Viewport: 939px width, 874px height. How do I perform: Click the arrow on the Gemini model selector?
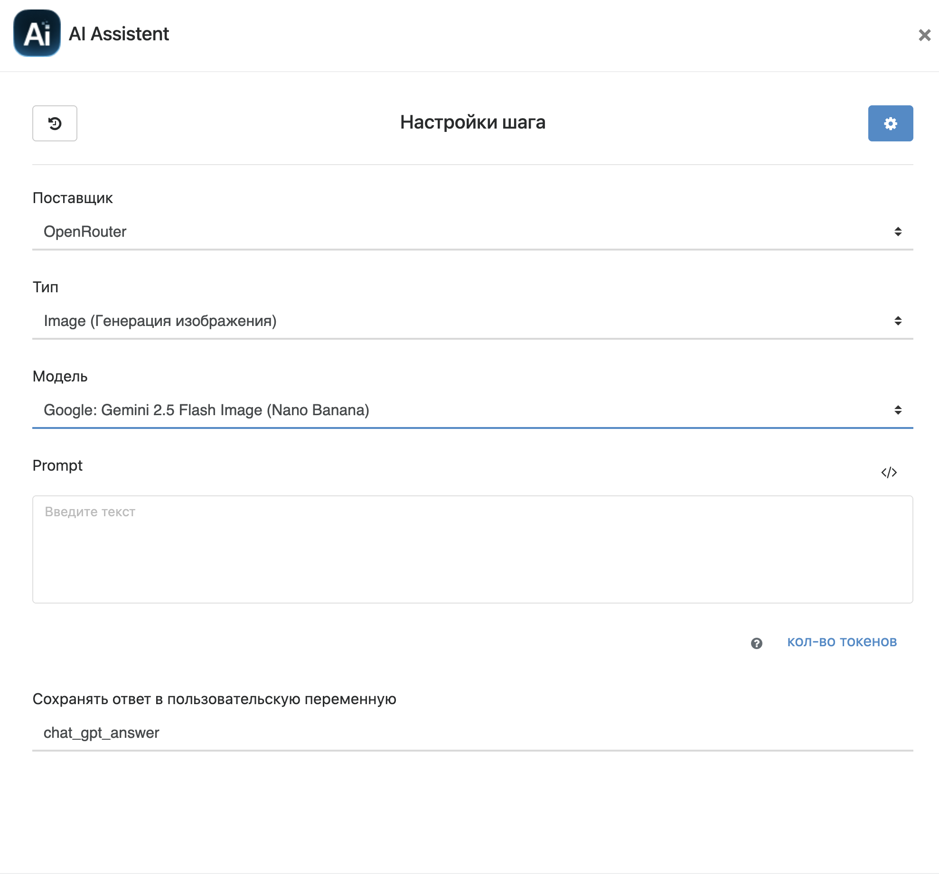click(898, 410)
